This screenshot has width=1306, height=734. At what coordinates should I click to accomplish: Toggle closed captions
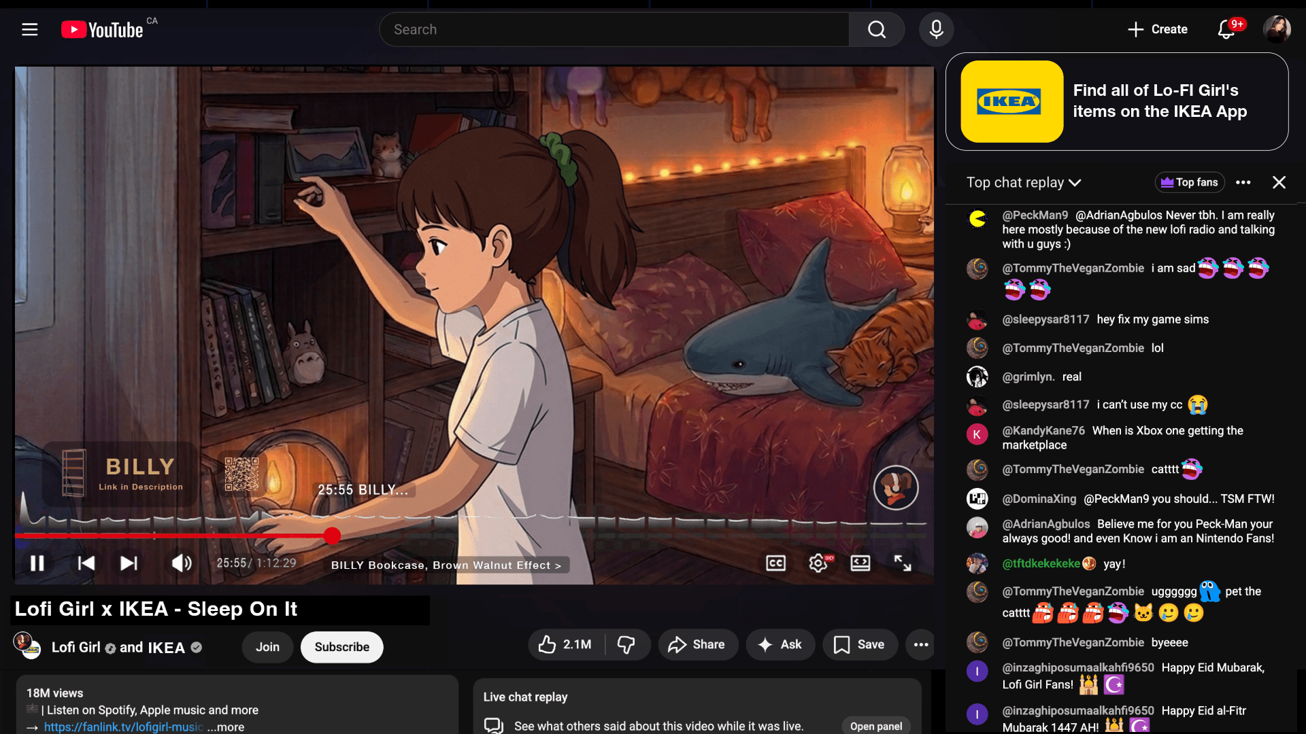[775, 563]
